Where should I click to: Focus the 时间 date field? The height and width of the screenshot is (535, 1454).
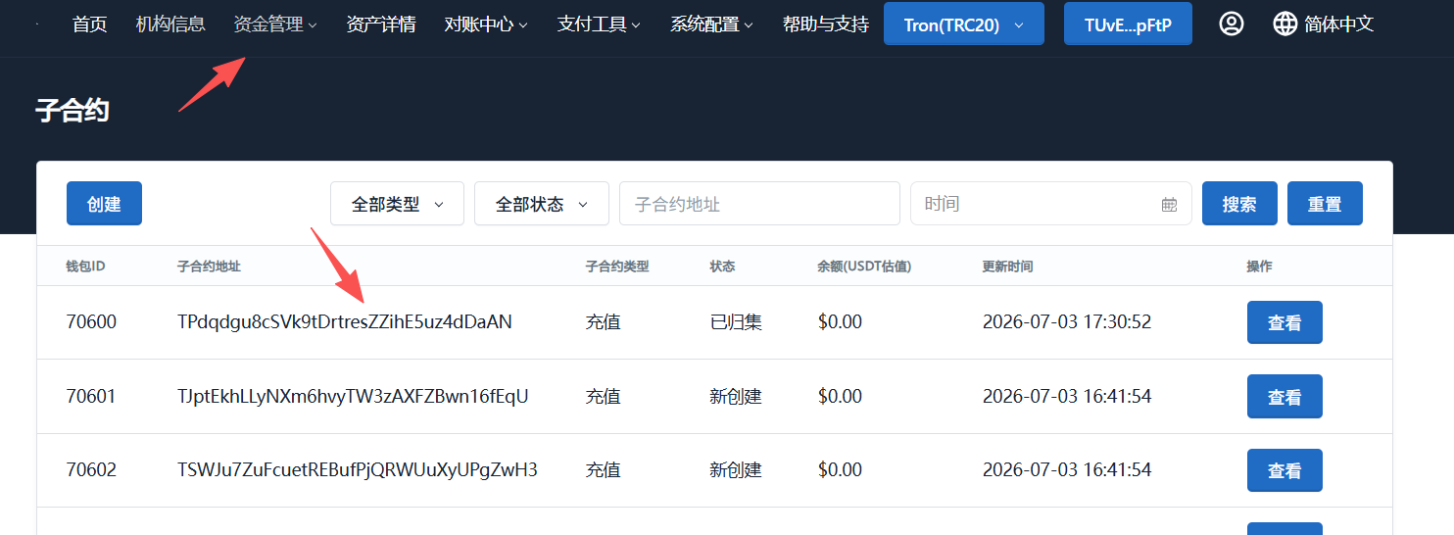click(1051, 204)
